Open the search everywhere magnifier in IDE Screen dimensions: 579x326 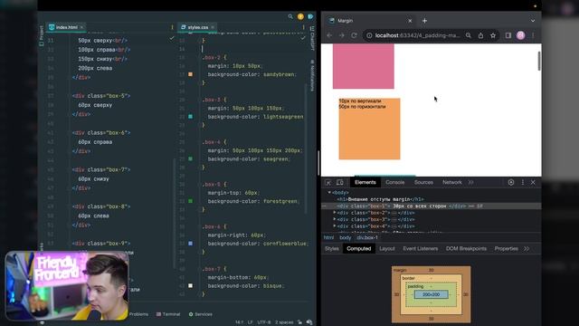[290, 16]
